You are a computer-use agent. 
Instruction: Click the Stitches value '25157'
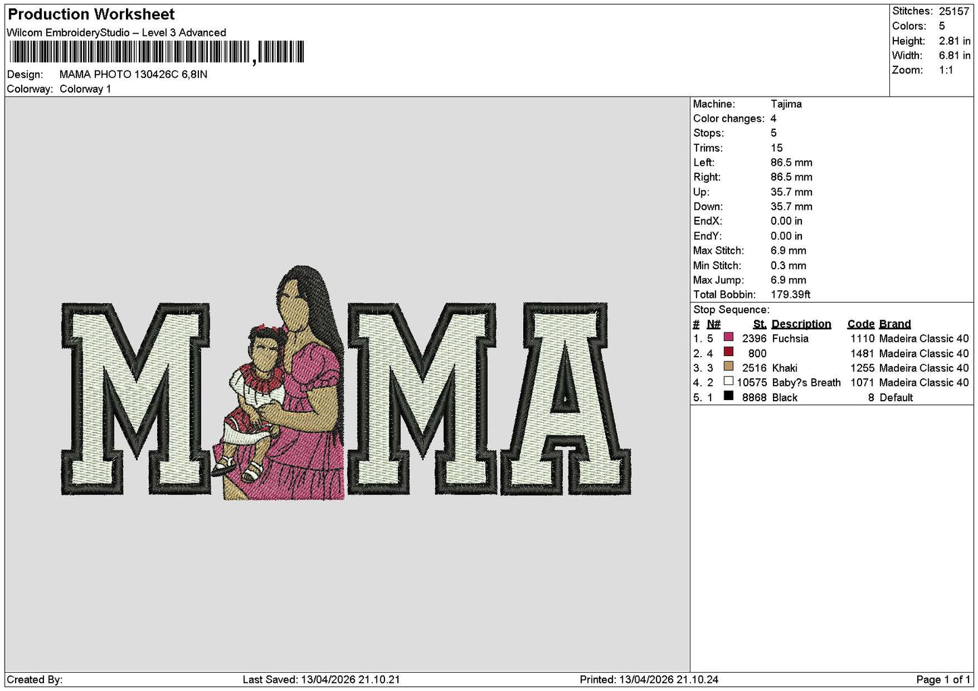(954, 12)
